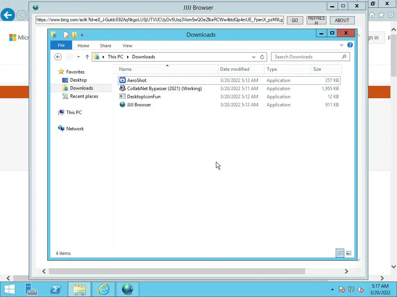The height and width of the screenshot is (297, 397).
Task: Click New folder quick access toolbar icon
Action: coord(74,34)
